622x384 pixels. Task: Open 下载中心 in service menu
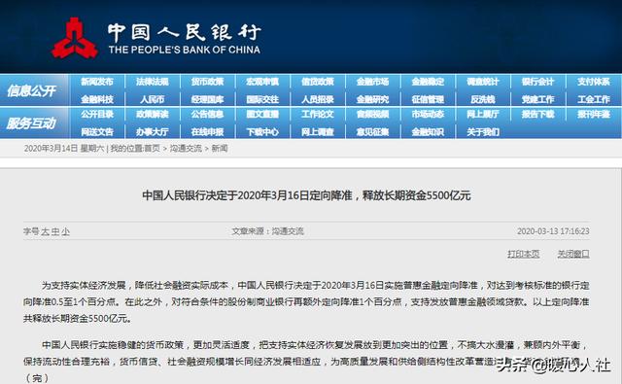tap(262, 131)
